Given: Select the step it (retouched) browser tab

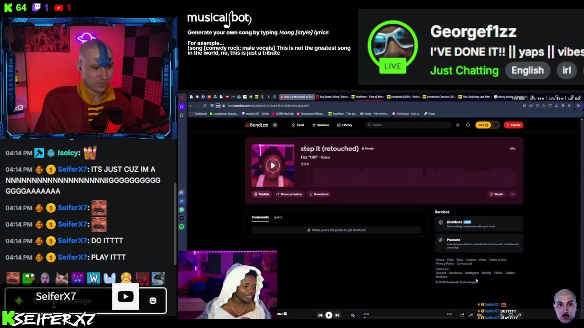Looking at the screenshot, I should (x=297, y=97).
